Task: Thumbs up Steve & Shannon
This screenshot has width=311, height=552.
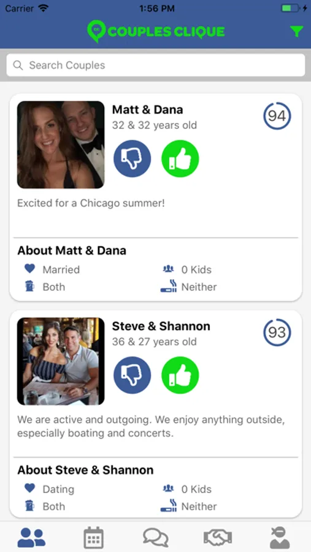Action: 180,375
